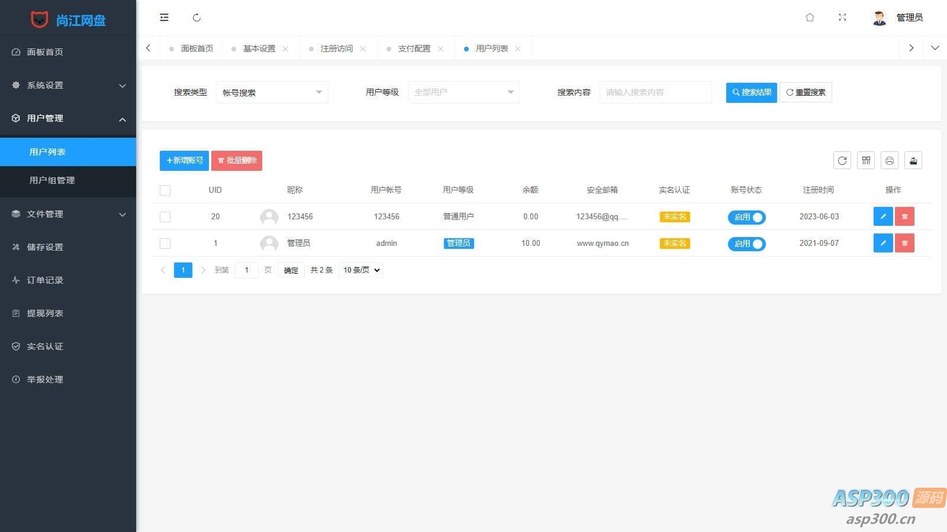The height and width of the screenshot is (532, 947).
Task: Click the 搜索内容 input field
Action: point(655,92)
